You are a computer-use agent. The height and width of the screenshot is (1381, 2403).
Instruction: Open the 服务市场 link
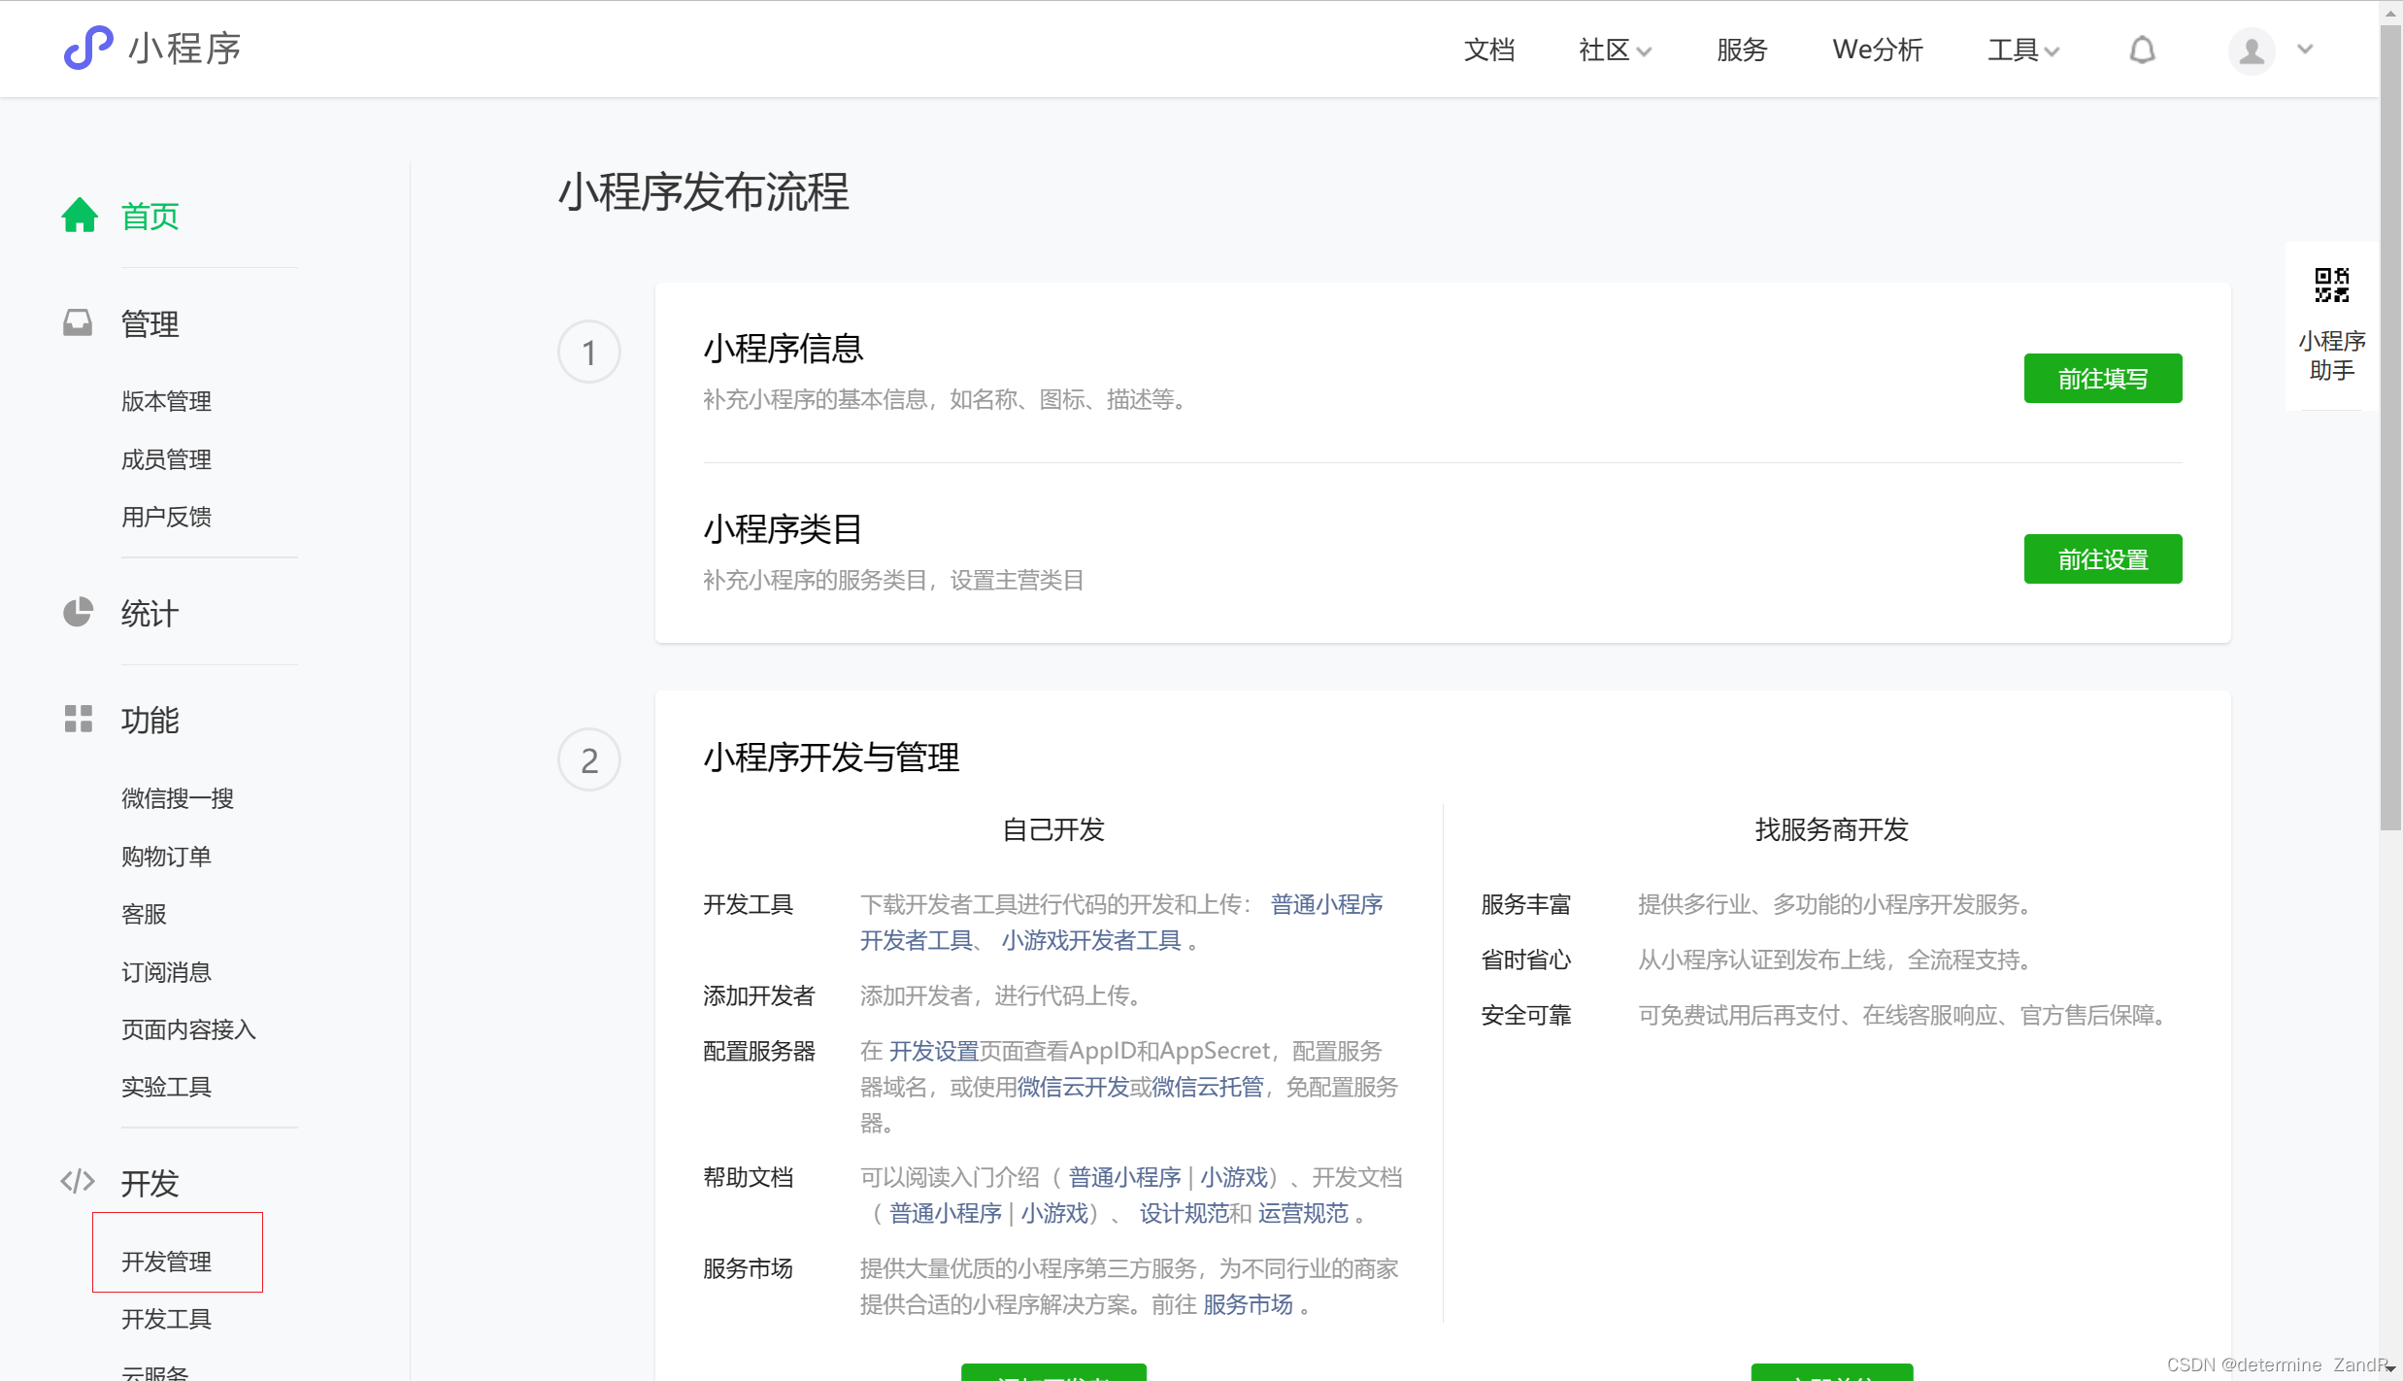[x=1248, y=1304]
